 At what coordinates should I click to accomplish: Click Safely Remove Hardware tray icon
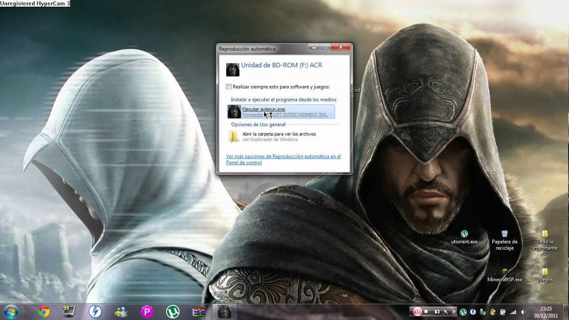pyautogui.click(x=483, y=312)
